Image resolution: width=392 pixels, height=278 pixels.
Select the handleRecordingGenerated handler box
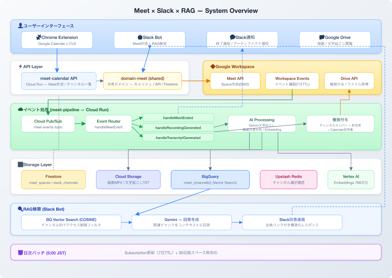pyautogui.click(x=178, y=128)
